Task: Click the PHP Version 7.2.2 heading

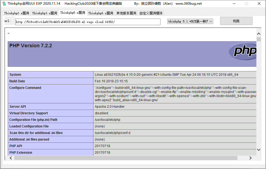Action: [x=31, y=46]
